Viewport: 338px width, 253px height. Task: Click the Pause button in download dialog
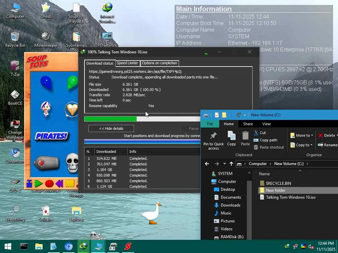[192, 128]
